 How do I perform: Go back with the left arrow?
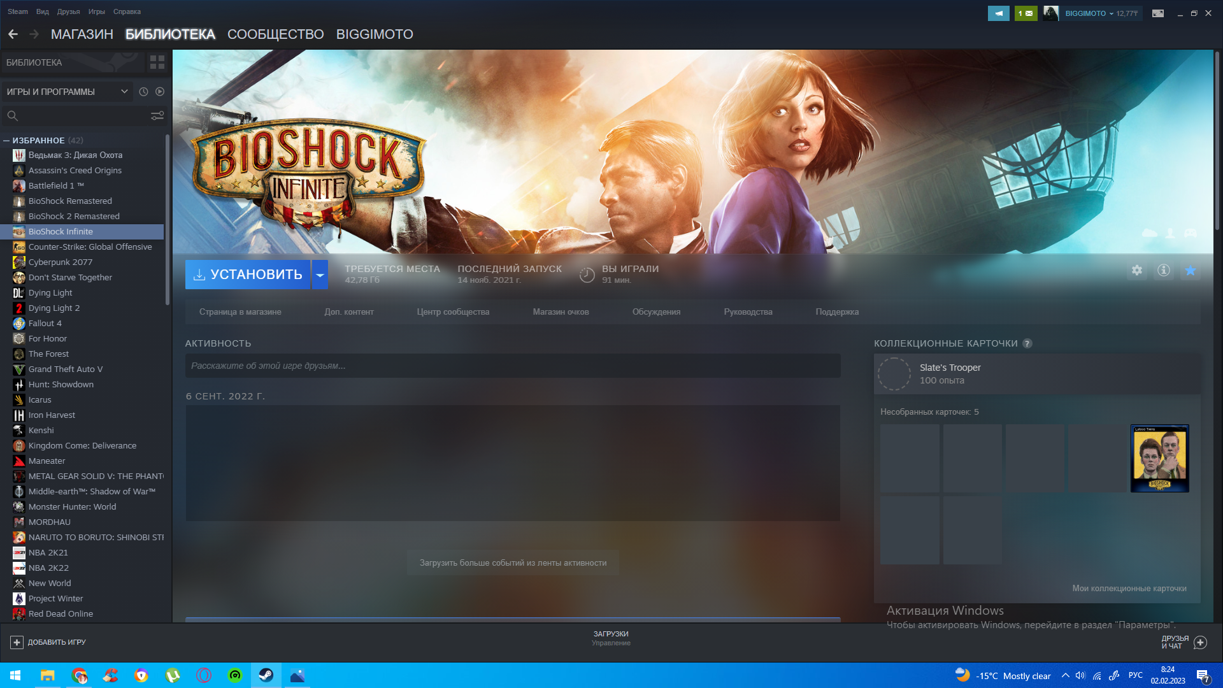point(13,34)
